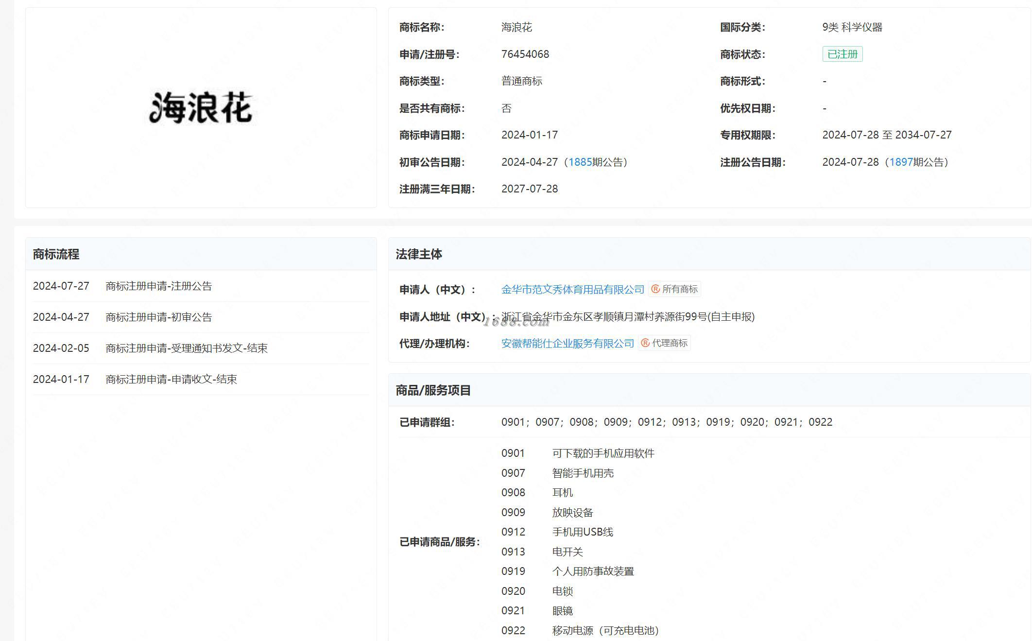The width and height of the screenshot is (1032, 641).
Task: Click the 法律主体 section header
Action: click(x=418, y=254)
